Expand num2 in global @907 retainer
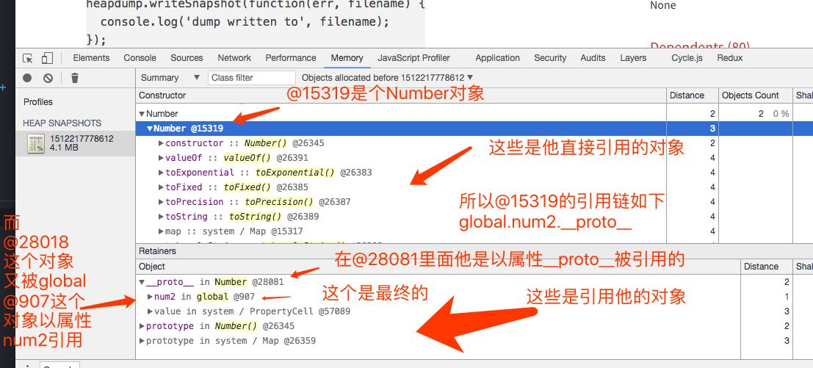Viewport: 813px width, 368px height. pyautogui.click(x=151, y=297)
